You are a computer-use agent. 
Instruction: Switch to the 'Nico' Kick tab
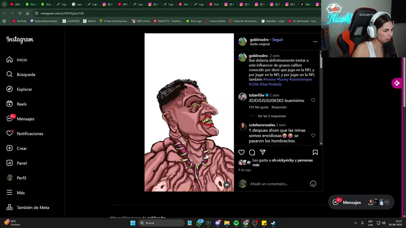click(x=31, y=4)
